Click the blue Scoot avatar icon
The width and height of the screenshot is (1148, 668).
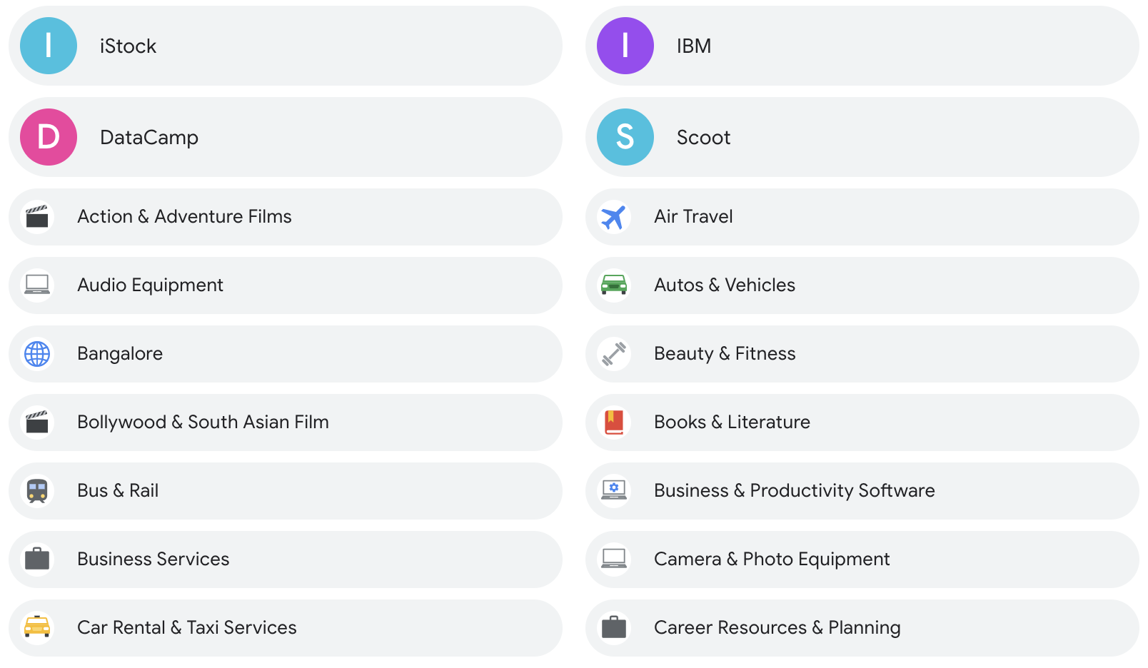coord(625,137)
